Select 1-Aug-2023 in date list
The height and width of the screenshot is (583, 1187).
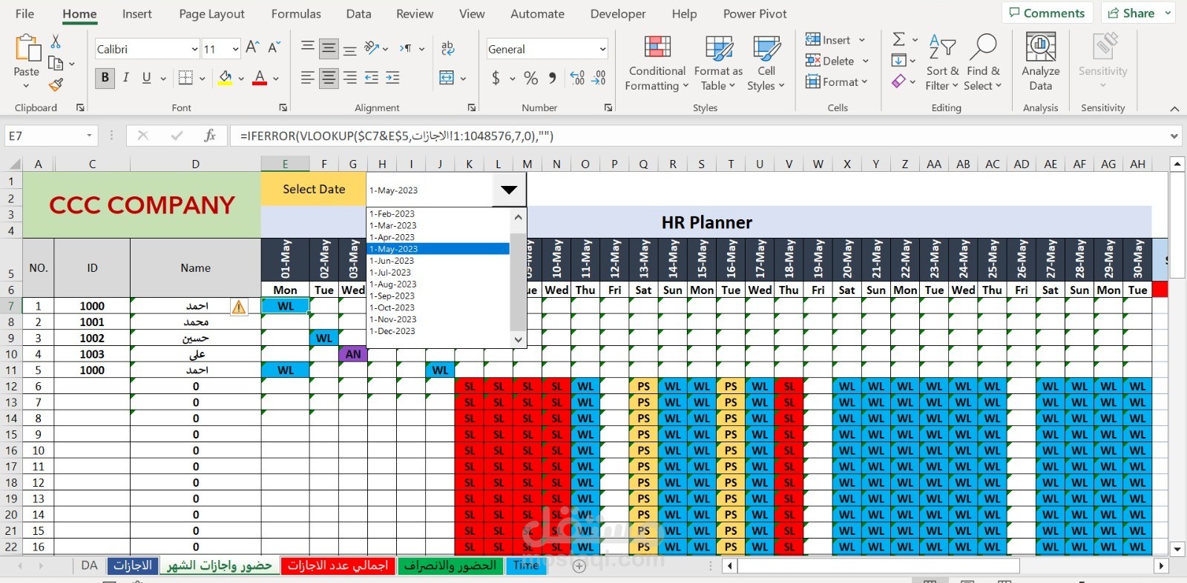tap(392, 284)
